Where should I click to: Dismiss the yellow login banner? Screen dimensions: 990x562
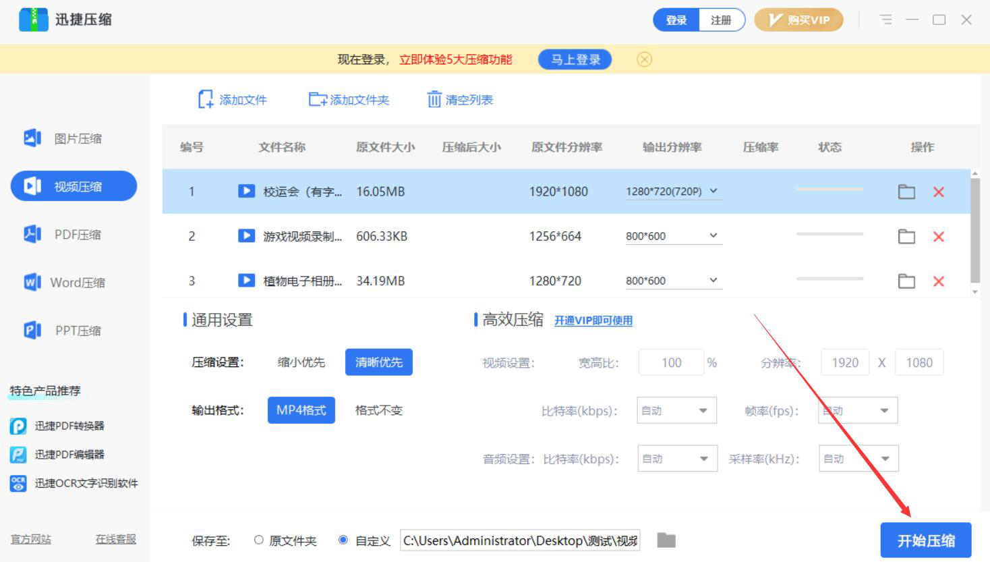[644, 60]
